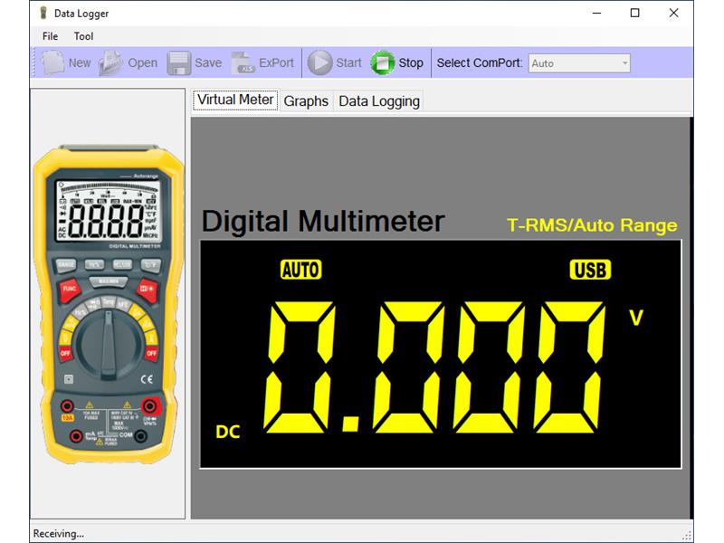Click the Open label in toolbar

click(143, 62)
